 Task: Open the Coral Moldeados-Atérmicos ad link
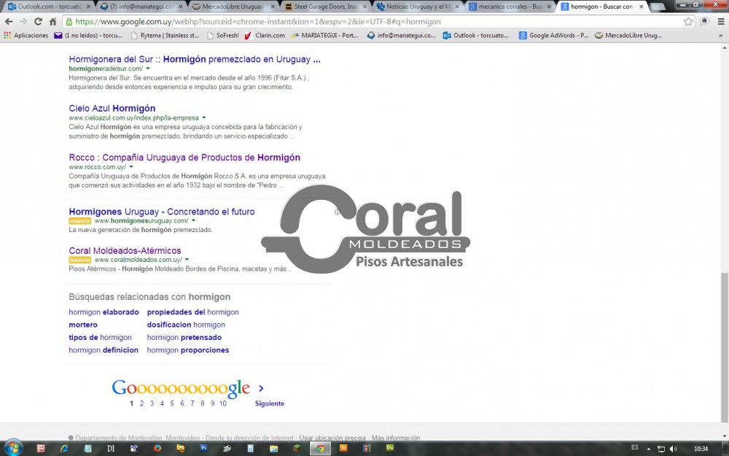pos(125,250)
